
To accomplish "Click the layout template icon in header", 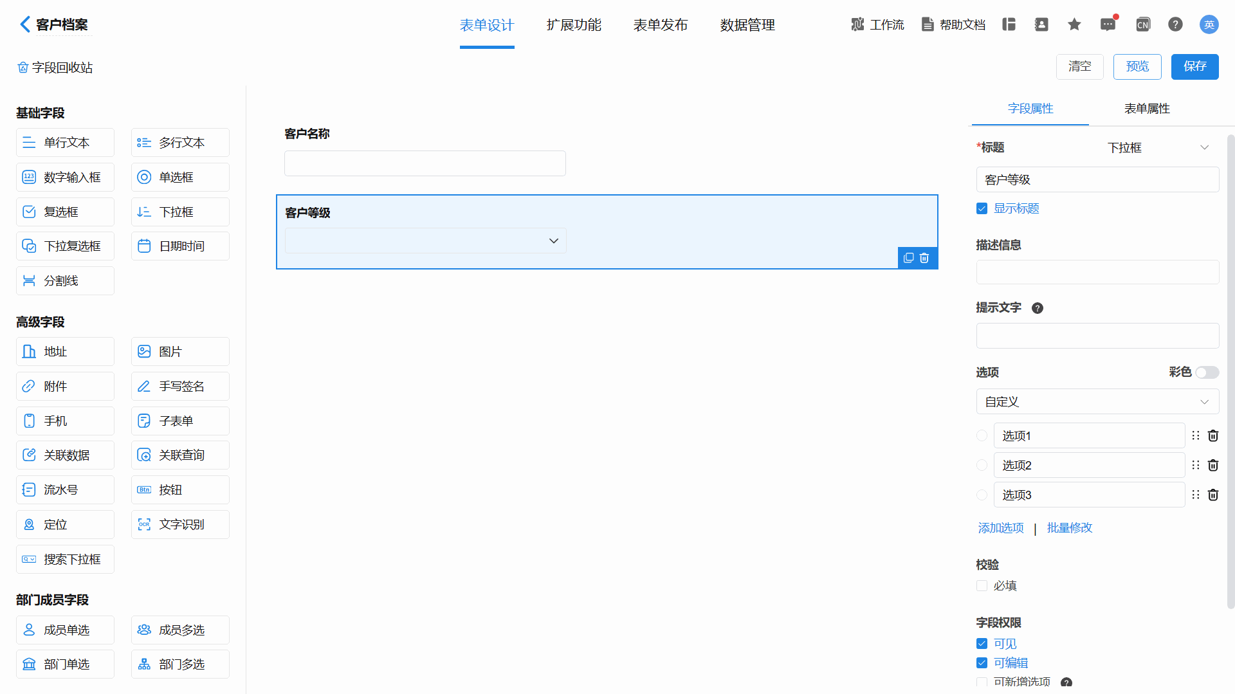I will [1009, 24].
